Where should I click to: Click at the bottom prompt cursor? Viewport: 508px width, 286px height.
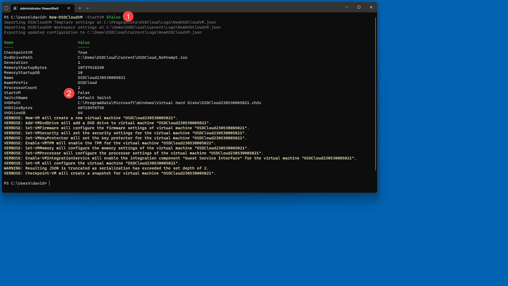click(50, 183)
